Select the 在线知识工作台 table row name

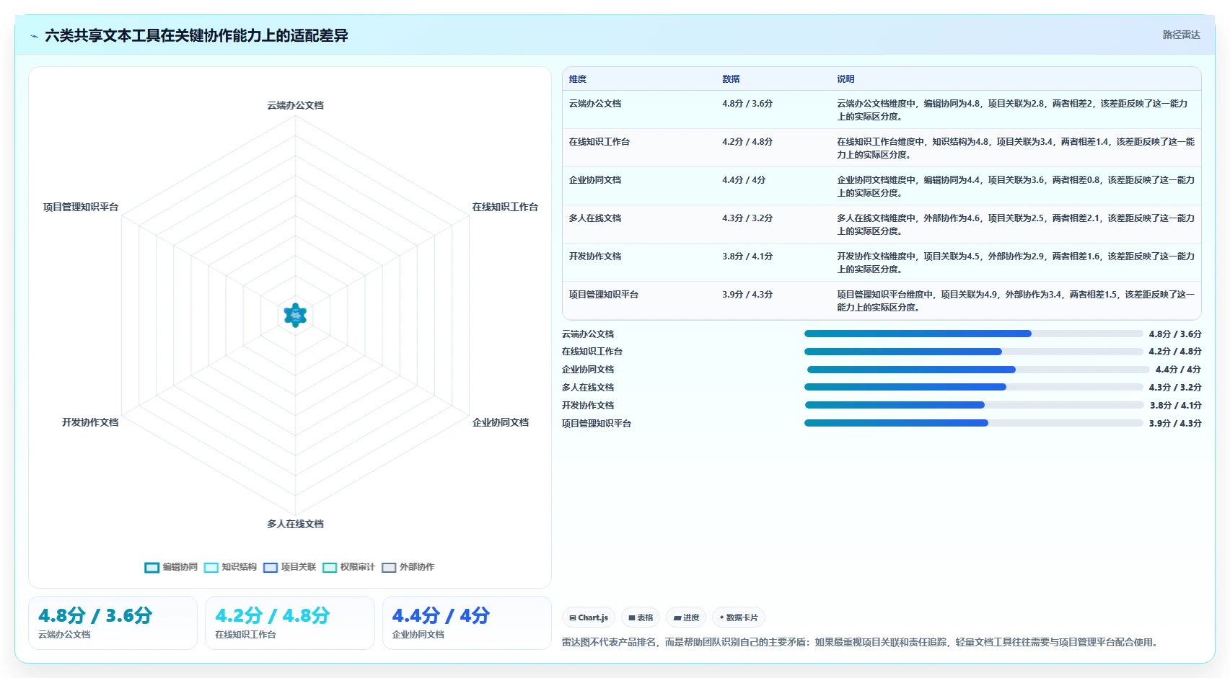click(599, 142)
